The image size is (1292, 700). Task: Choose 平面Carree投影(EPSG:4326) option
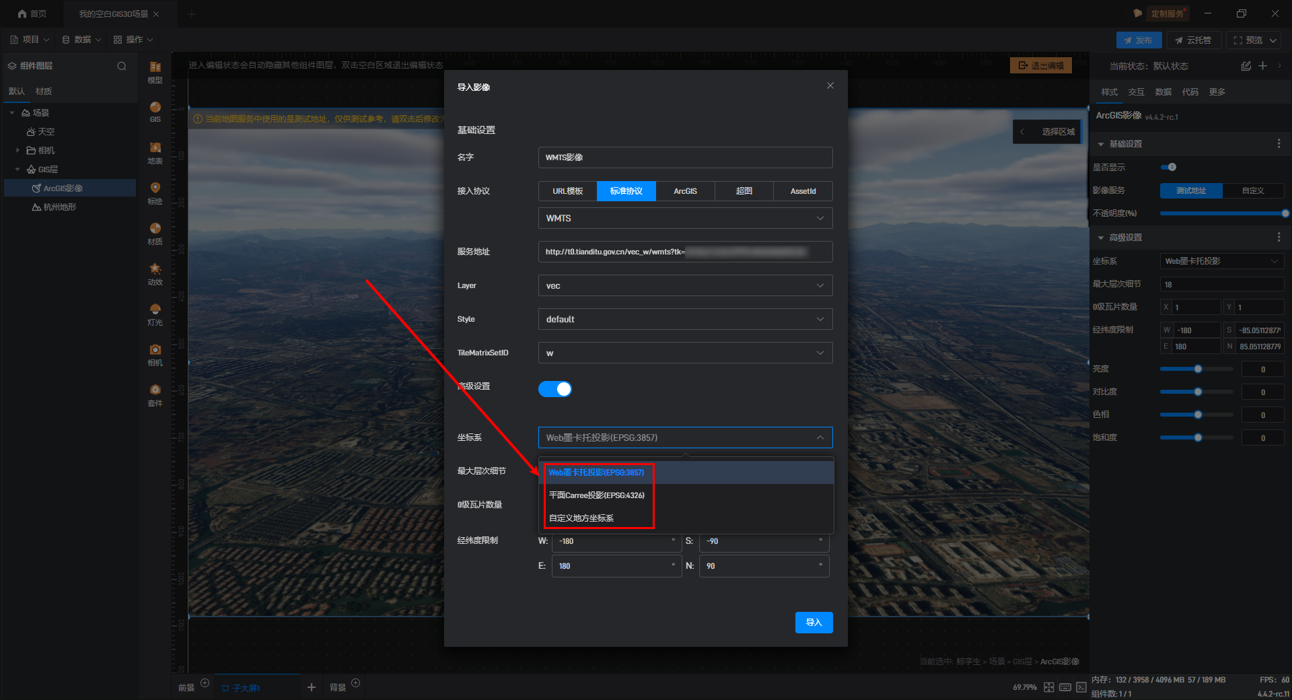click(596, 495)
